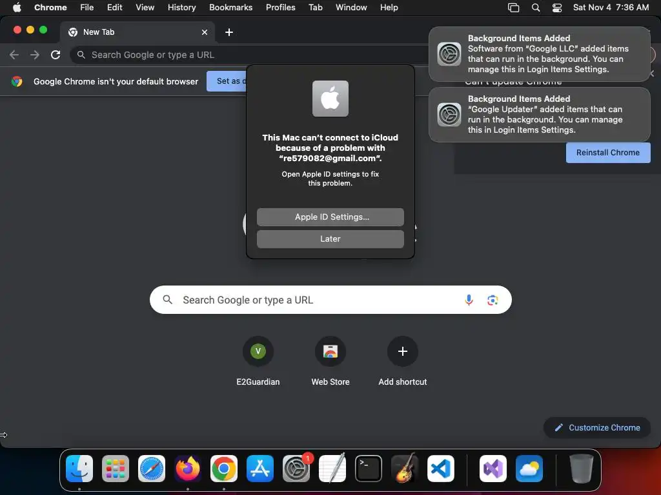Open Safari from the Dock
661x495 pixels.
[x=152, y=469]
